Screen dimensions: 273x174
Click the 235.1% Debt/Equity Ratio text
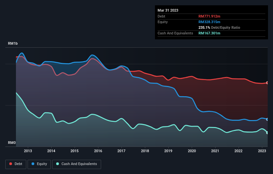(x=219, y=27)
